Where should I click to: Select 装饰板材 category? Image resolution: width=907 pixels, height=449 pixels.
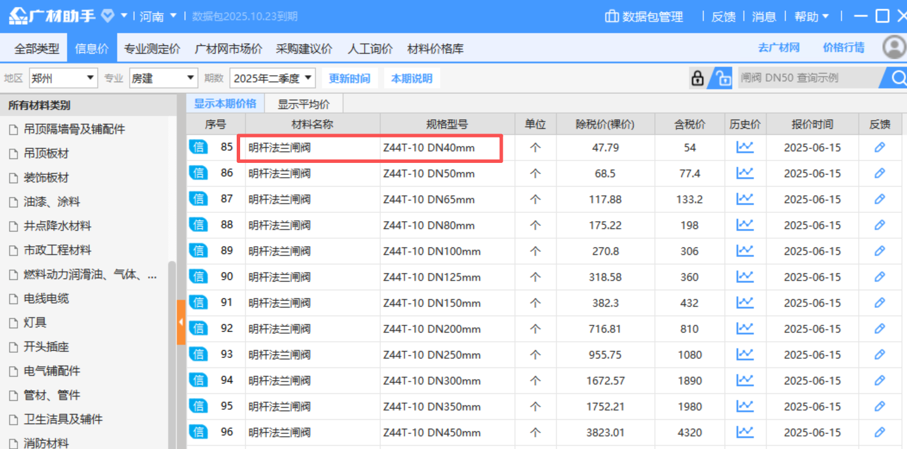click(x=46, y=178)
